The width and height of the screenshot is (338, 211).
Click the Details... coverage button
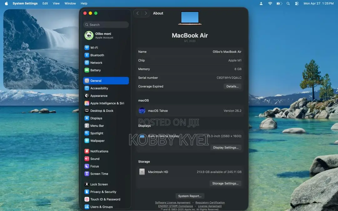(232, 86)
